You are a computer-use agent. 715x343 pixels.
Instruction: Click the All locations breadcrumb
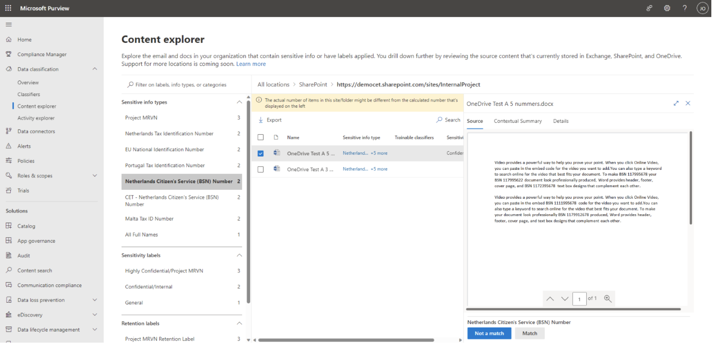pyautogui.click(x=274, y=85)
